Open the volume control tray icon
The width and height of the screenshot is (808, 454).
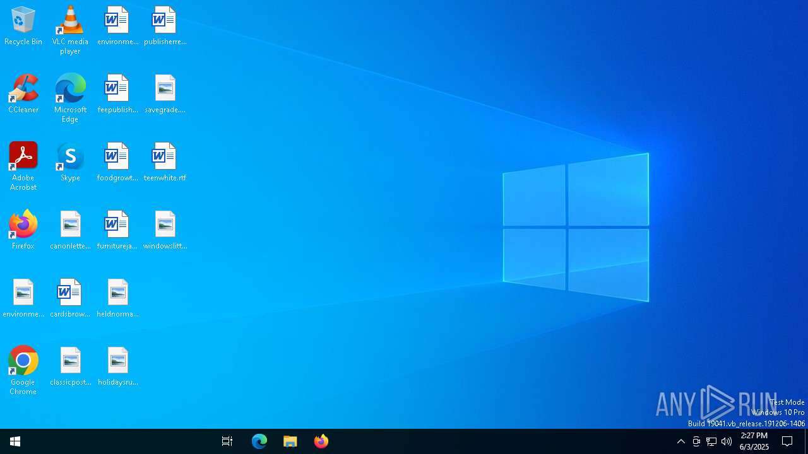pyautogui.click(x=727, y=441)
